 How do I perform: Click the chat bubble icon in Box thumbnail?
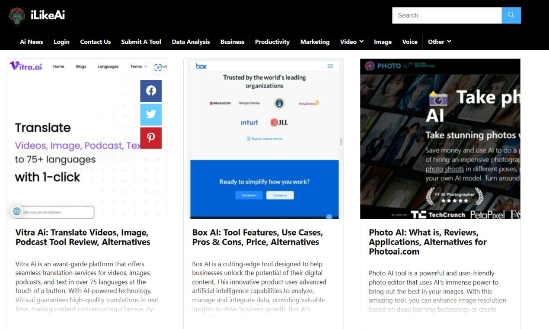pos(329,216)
